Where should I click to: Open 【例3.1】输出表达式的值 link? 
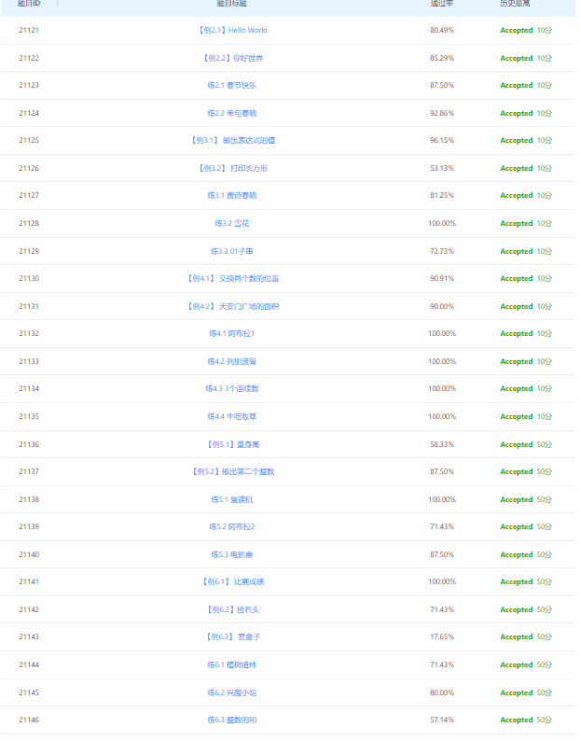pos(232,140)
